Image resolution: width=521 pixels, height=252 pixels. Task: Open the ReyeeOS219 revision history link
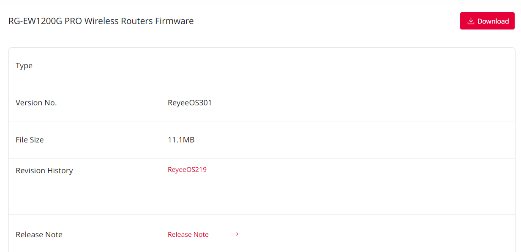pos(187,170)
